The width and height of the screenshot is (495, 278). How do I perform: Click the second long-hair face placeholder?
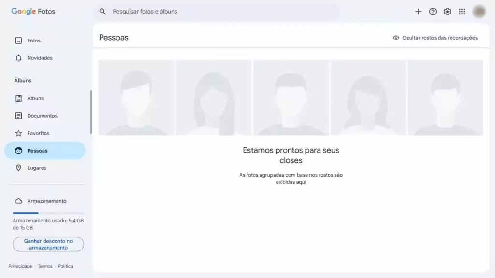click(213, 97)
